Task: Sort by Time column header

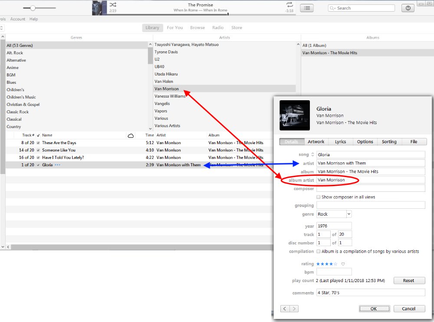Action: click(149, 135)
